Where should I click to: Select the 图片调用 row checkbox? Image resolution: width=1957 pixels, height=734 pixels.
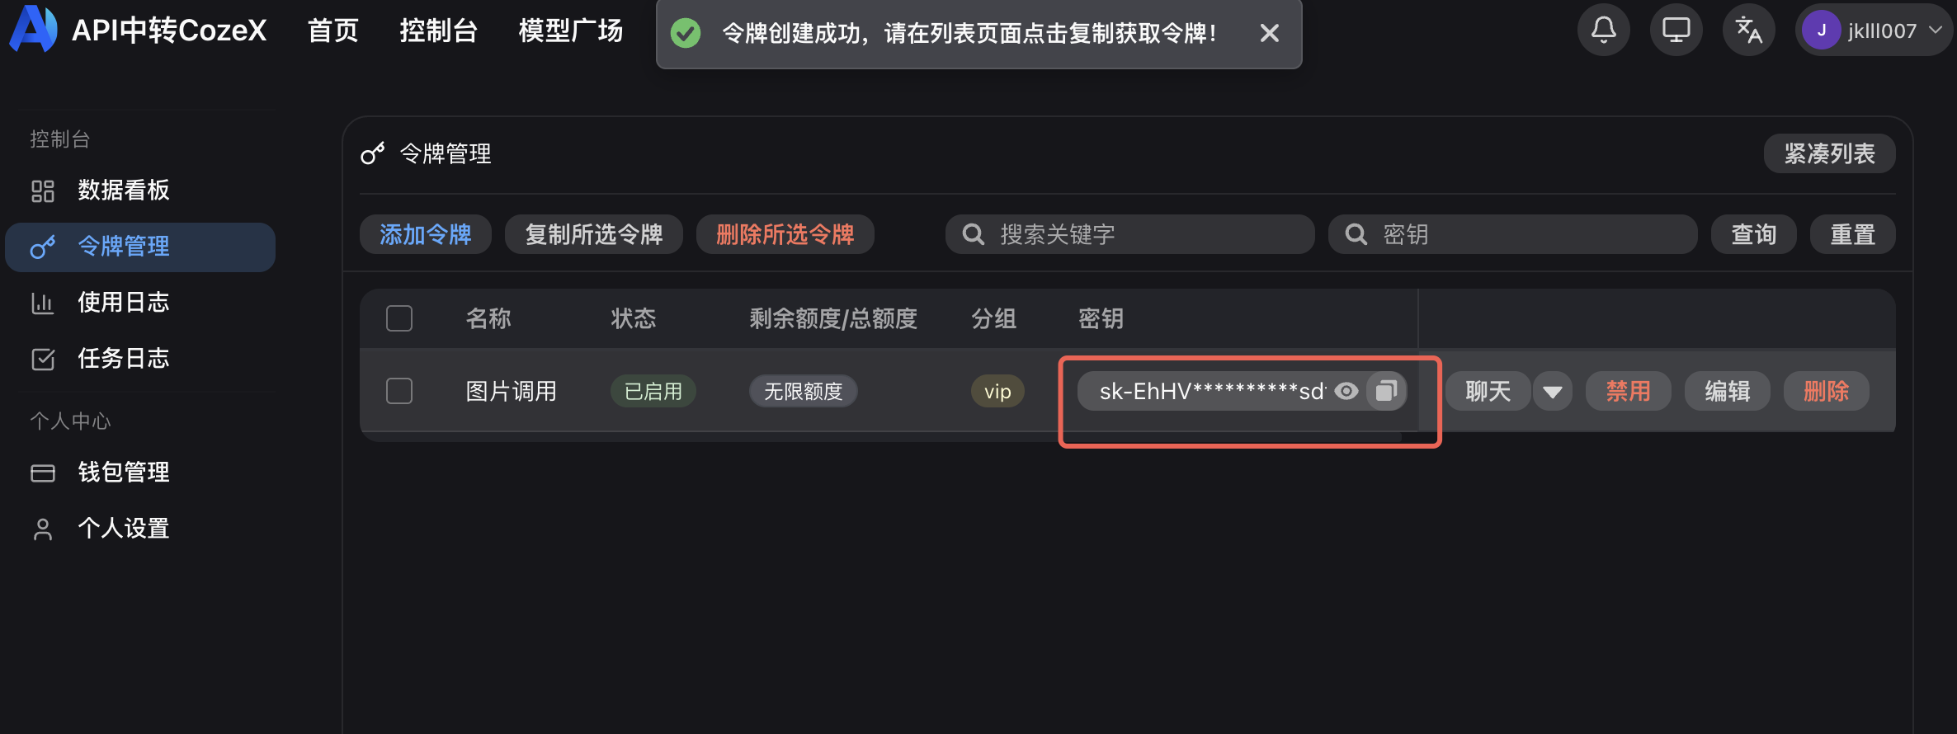(x=399, y=391)
